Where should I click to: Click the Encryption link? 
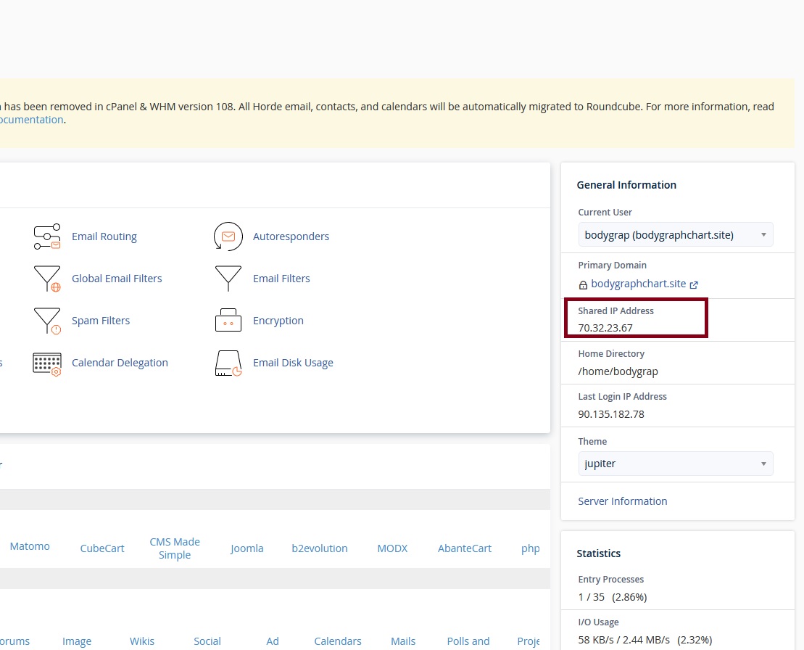pos(278,321)
